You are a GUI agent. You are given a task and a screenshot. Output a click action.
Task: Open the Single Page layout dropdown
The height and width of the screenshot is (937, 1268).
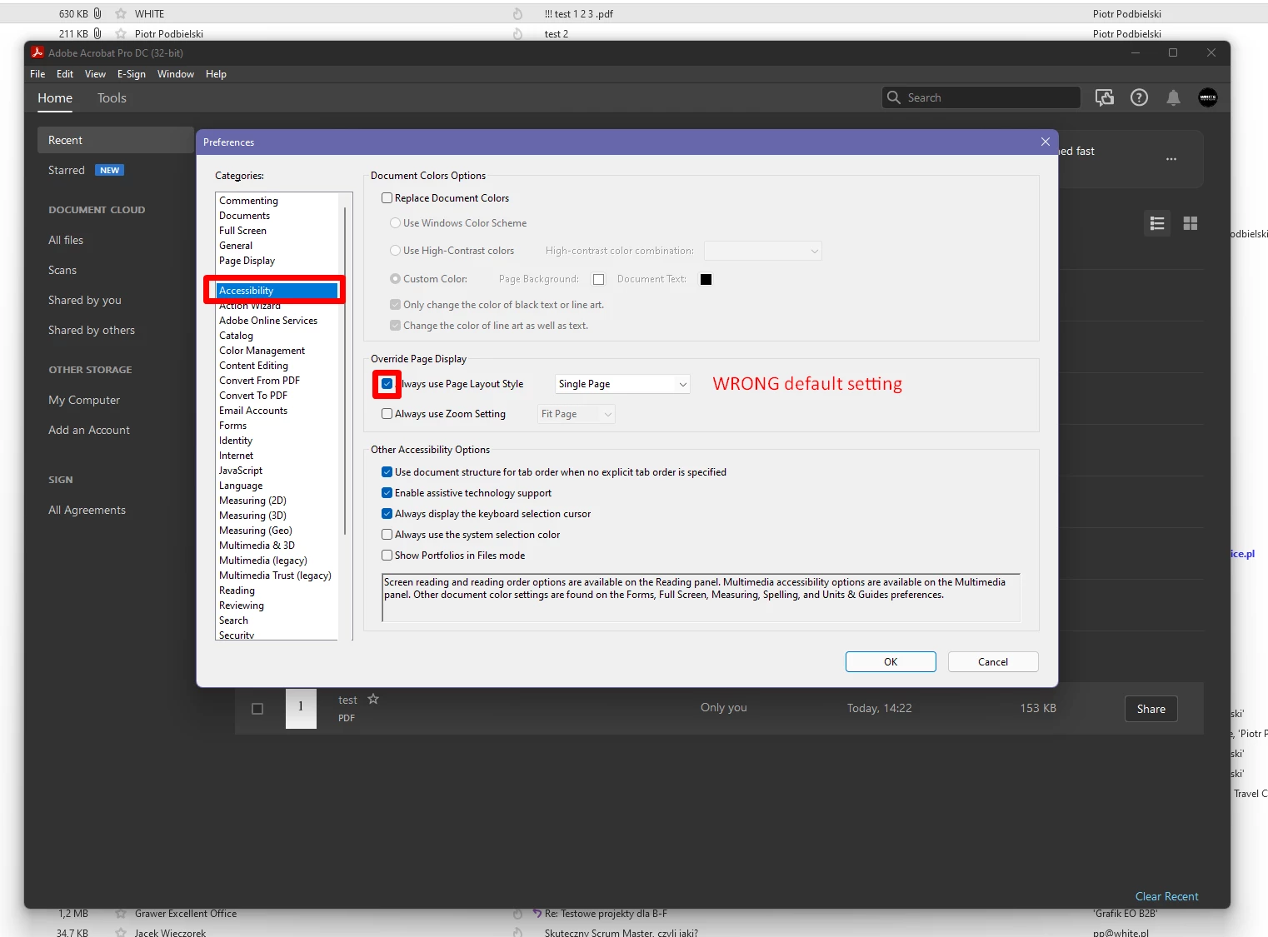[622, 384]
